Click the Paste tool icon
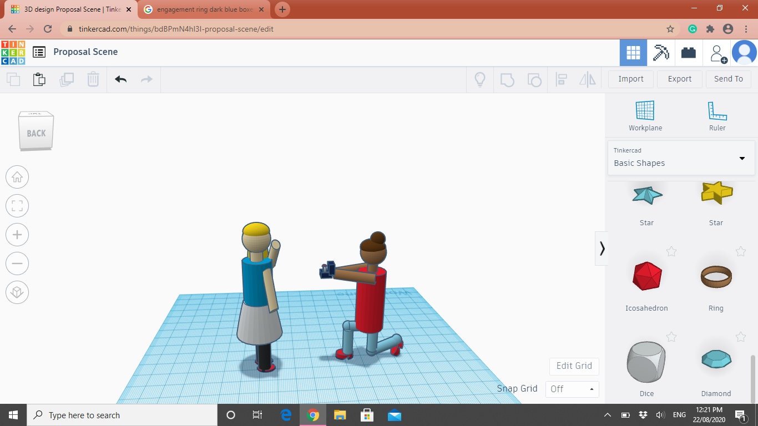Image resolution: width=758 pixels, height=426 pixels. [39, 79]
